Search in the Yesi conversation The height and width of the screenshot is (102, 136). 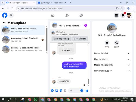pos(116,43)
